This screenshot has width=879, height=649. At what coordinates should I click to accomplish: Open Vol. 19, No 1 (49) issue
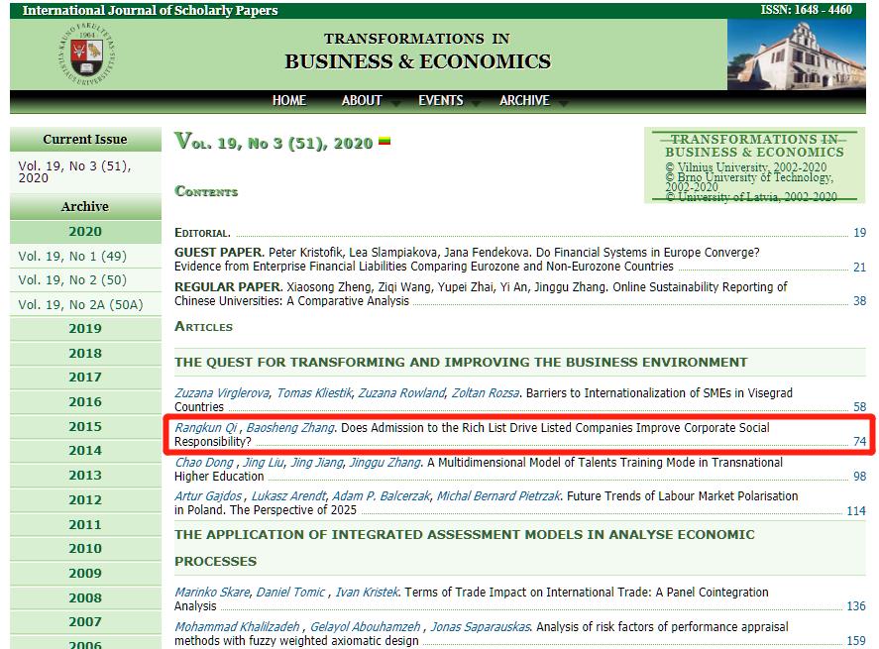coord(72,256)
